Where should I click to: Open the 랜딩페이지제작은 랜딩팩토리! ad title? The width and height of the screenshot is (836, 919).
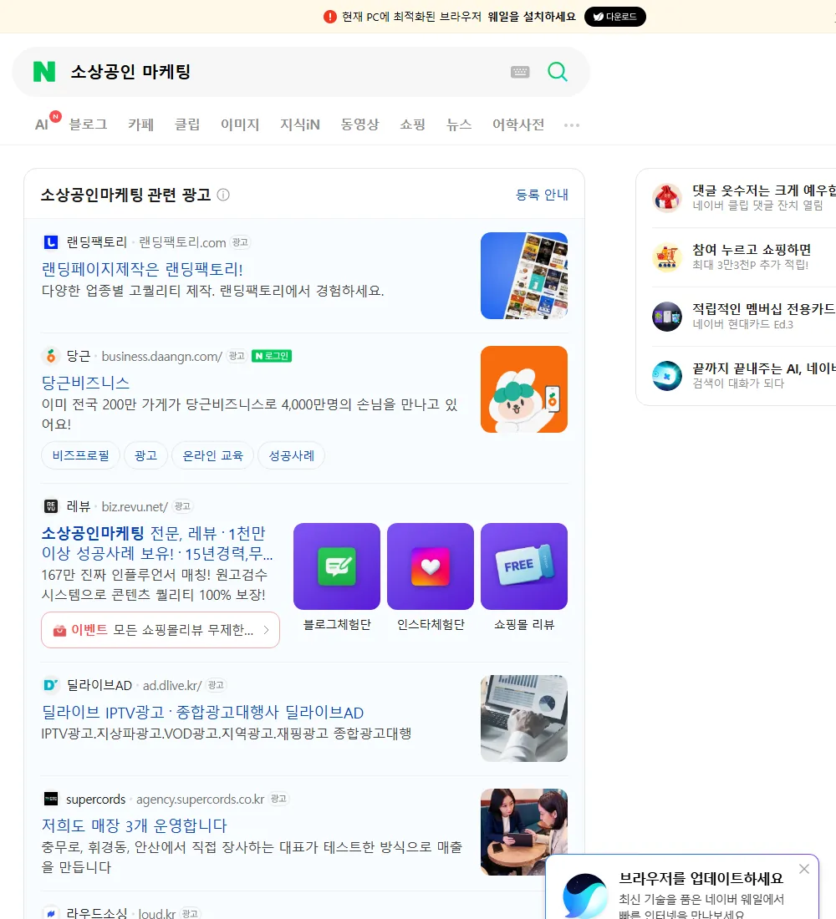(142, 269)
